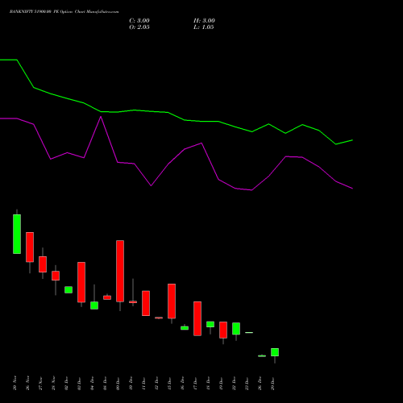Click the open value "O: 2.05"
This screenshot has width=403, height=403.
pos(139,27)
